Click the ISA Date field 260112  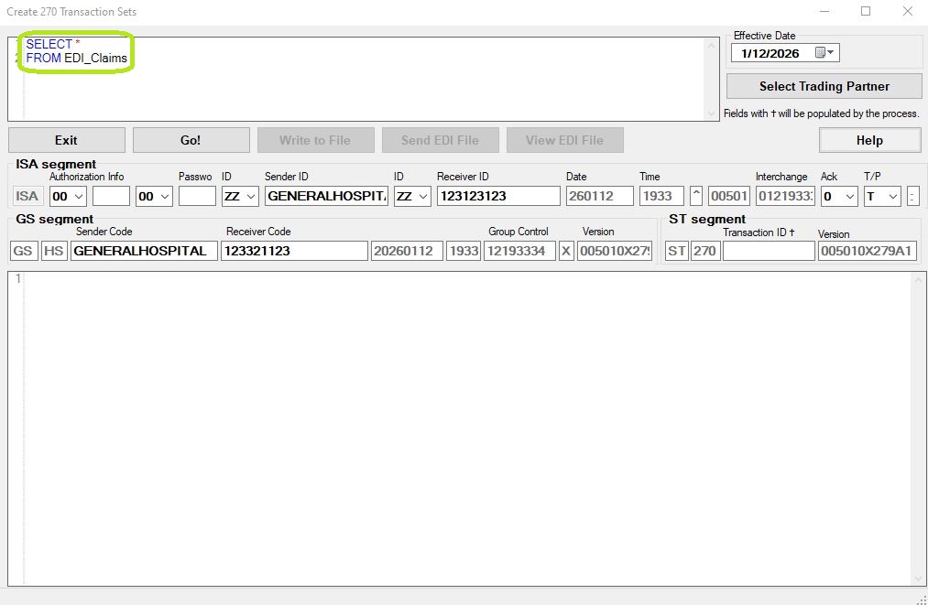click(599, 197)
